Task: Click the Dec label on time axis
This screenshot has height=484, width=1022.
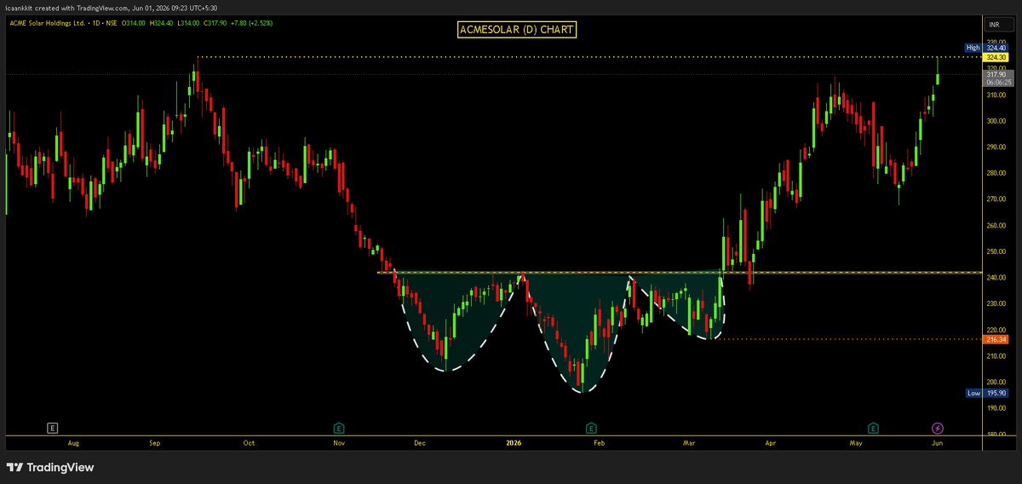Action: [x=419, y=443]
